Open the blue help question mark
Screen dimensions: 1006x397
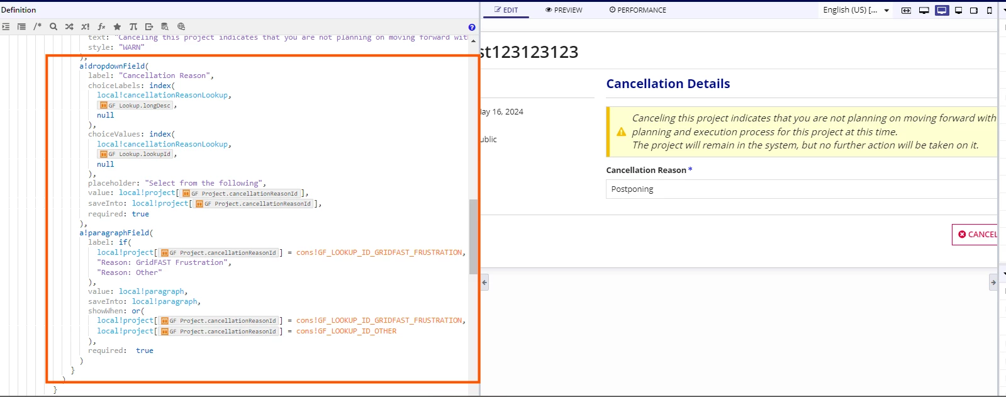tap(472, 27)
